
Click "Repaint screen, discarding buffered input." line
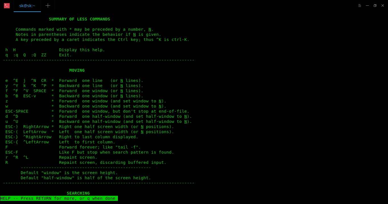coord(112,162)
